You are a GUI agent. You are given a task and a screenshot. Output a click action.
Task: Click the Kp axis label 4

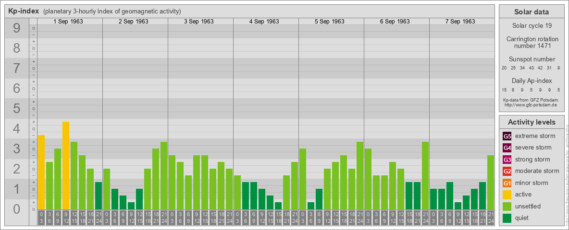17,129
